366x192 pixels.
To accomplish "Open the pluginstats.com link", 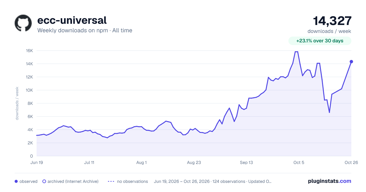I will pyautogui.click(x=330, y=181).
